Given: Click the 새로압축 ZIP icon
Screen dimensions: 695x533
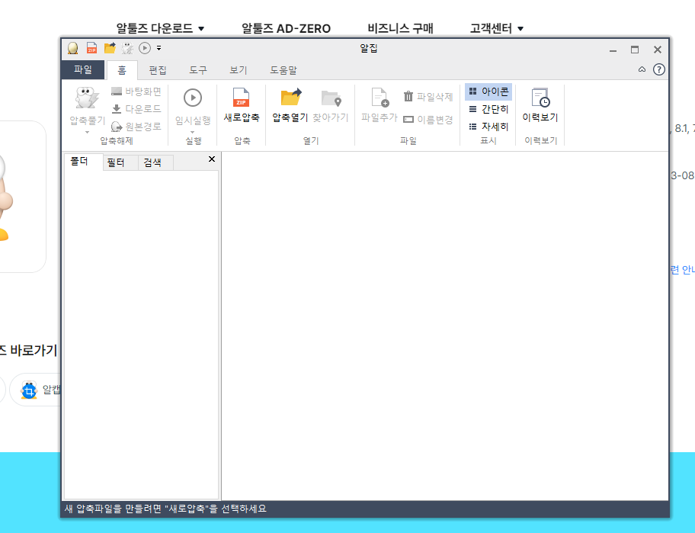Looking at the screenshot, I should (241, 98).
